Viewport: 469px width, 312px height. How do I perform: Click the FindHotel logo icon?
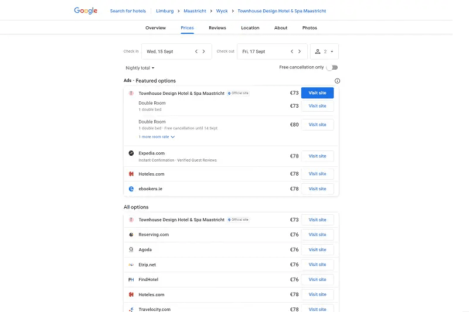131,280
